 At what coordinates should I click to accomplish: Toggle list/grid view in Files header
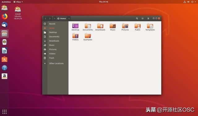pos(143,19)
